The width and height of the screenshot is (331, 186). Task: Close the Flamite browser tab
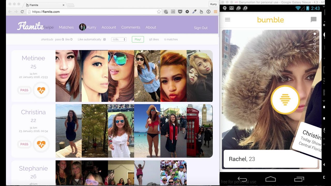(64, 5)
